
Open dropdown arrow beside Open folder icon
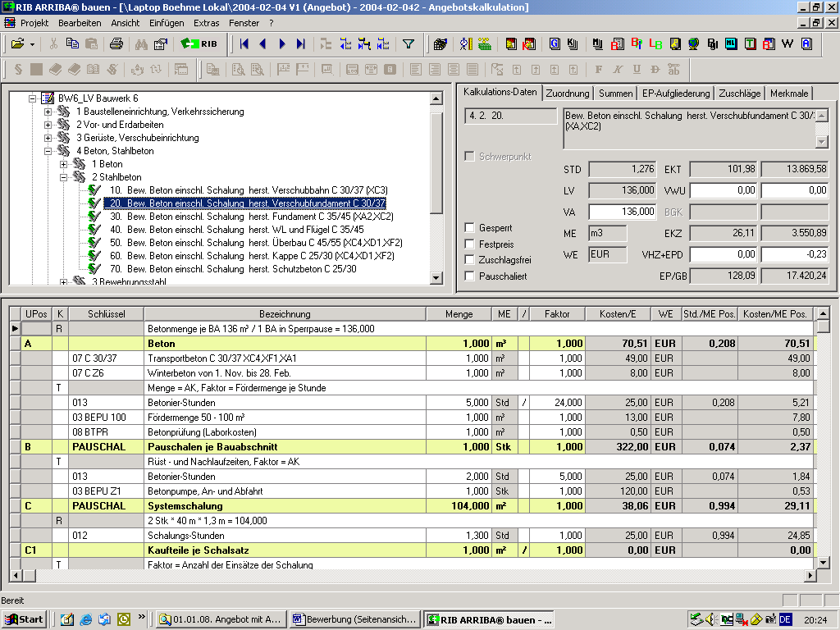pyautogui.click(x=32, y=43)
